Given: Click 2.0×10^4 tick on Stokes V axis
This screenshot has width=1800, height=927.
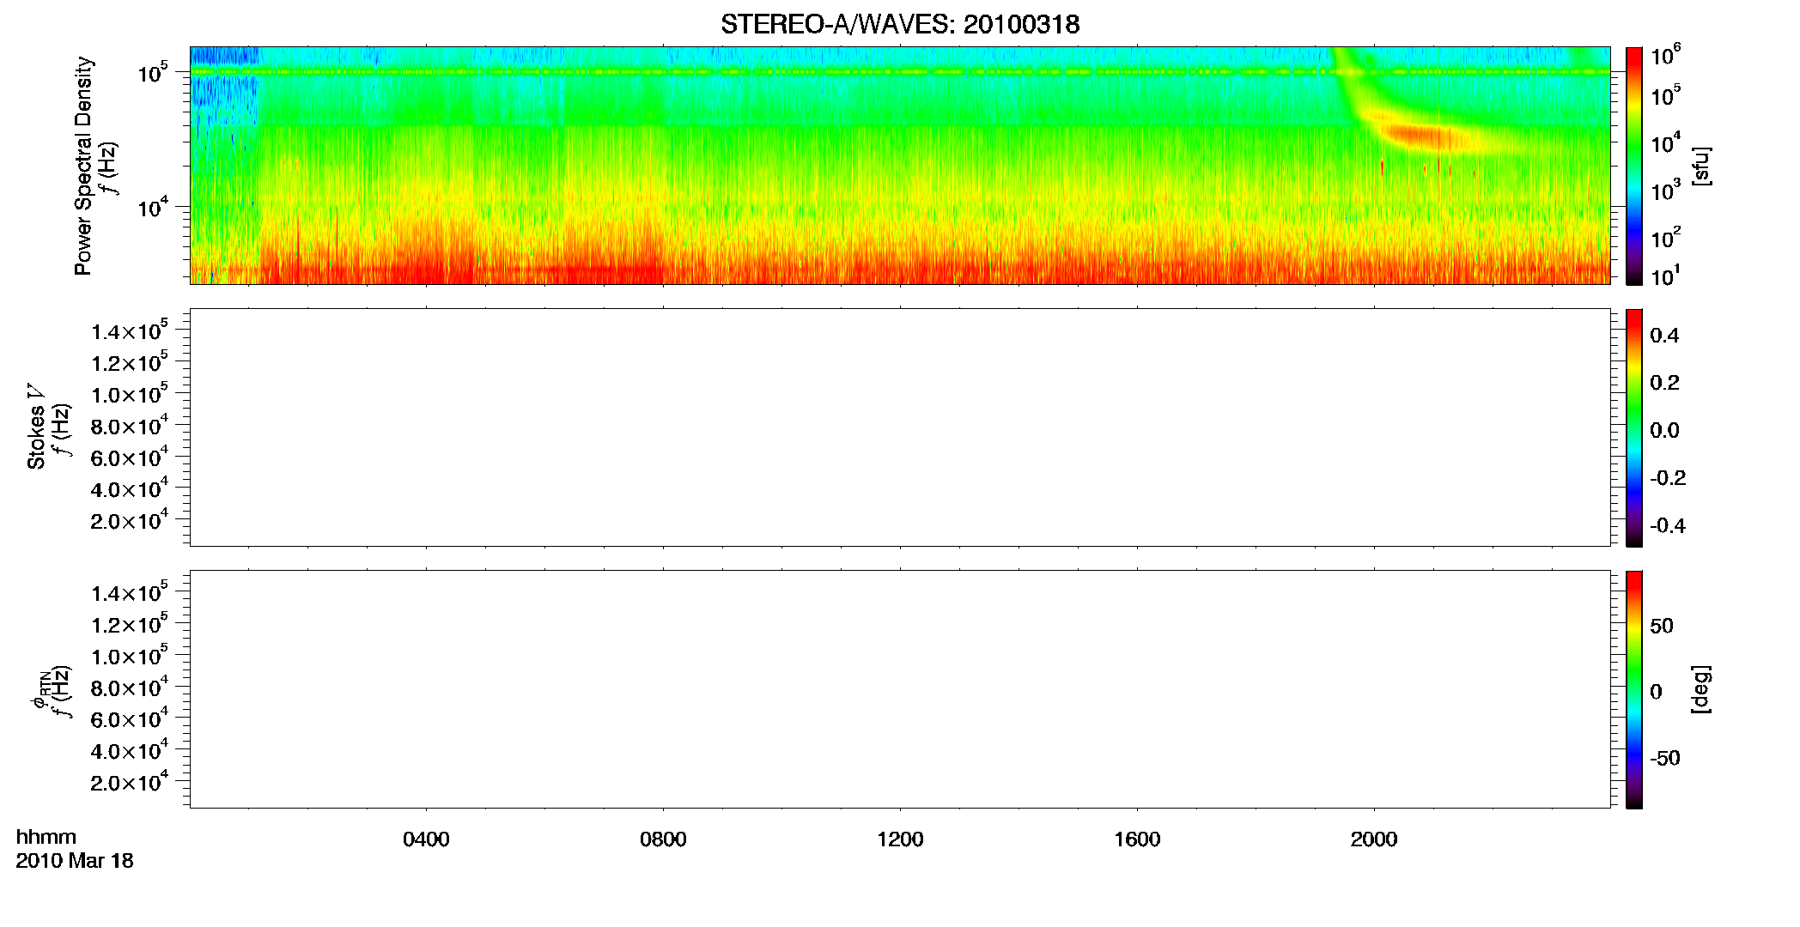Looking at the screenshot, I should click(x=130, y=521).
